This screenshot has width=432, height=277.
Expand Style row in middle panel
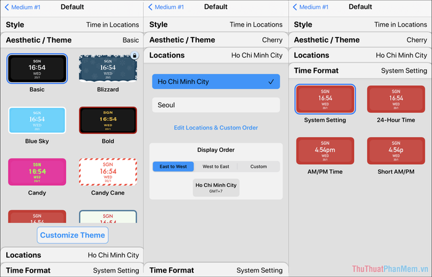[216, 25]
